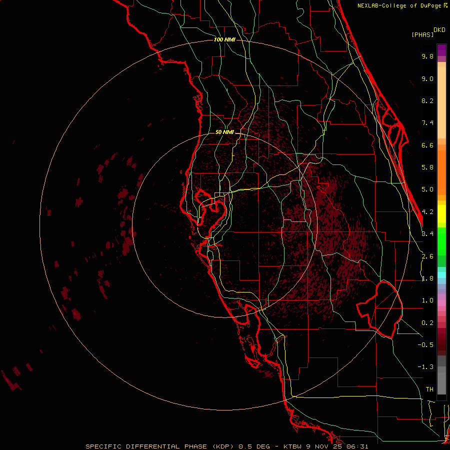Click the 3.4 color scale value

(x=427, y=234)
